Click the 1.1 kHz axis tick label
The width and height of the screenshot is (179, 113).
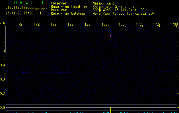tap(2, 37)
